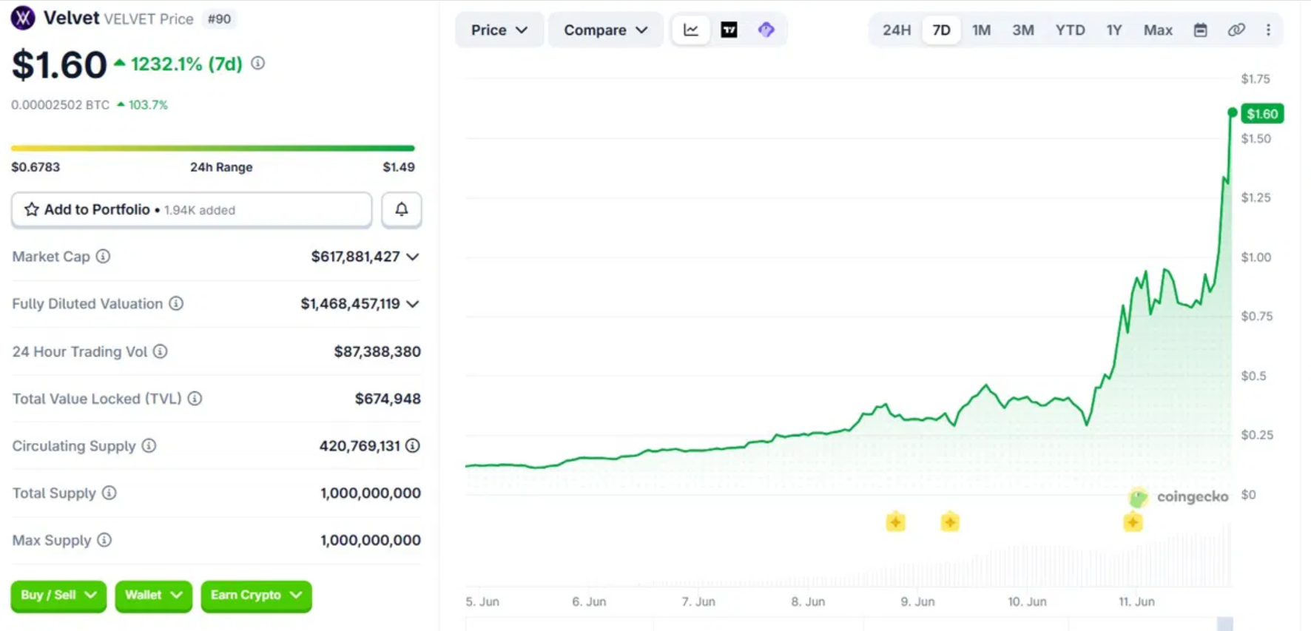This screenshot has height=631, width=1311.
Task: Click the $617,881,427 market cap value
Action: pos(355,256)
